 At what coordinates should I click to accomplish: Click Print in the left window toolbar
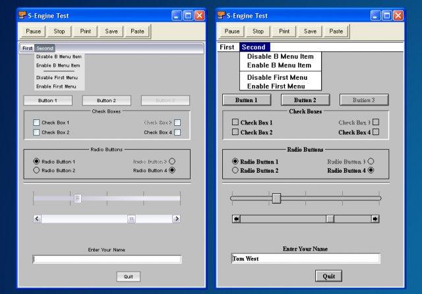86,31
